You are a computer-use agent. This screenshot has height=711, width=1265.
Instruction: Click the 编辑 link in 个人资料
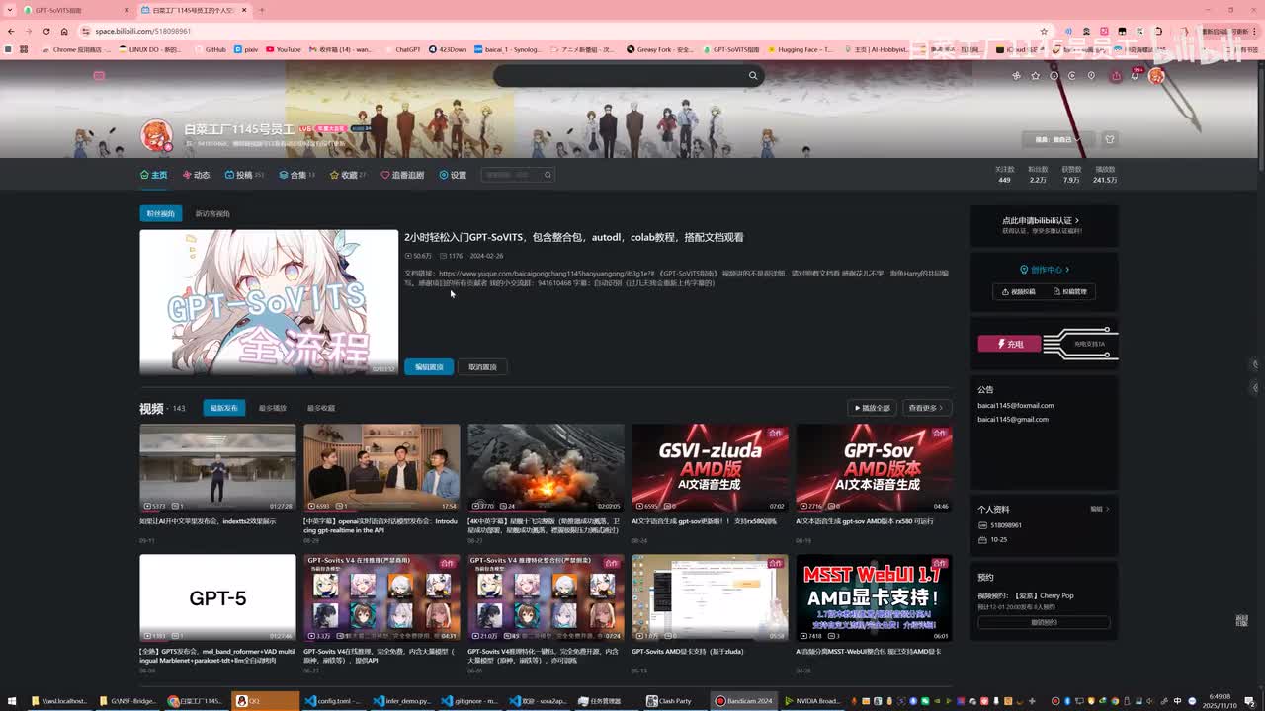(x=1099, y=510)
